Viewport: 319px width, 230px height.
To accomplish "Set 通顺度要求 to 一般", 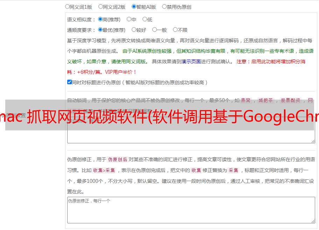I will pyautogui.click(x=154, y=30).
